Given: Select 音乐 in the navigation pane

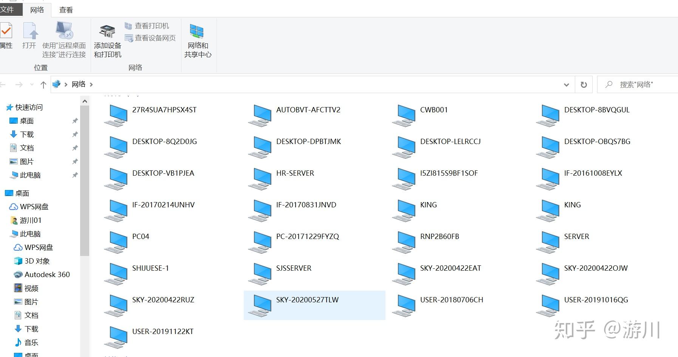Looking at the screenshot, I should (26, 342).
